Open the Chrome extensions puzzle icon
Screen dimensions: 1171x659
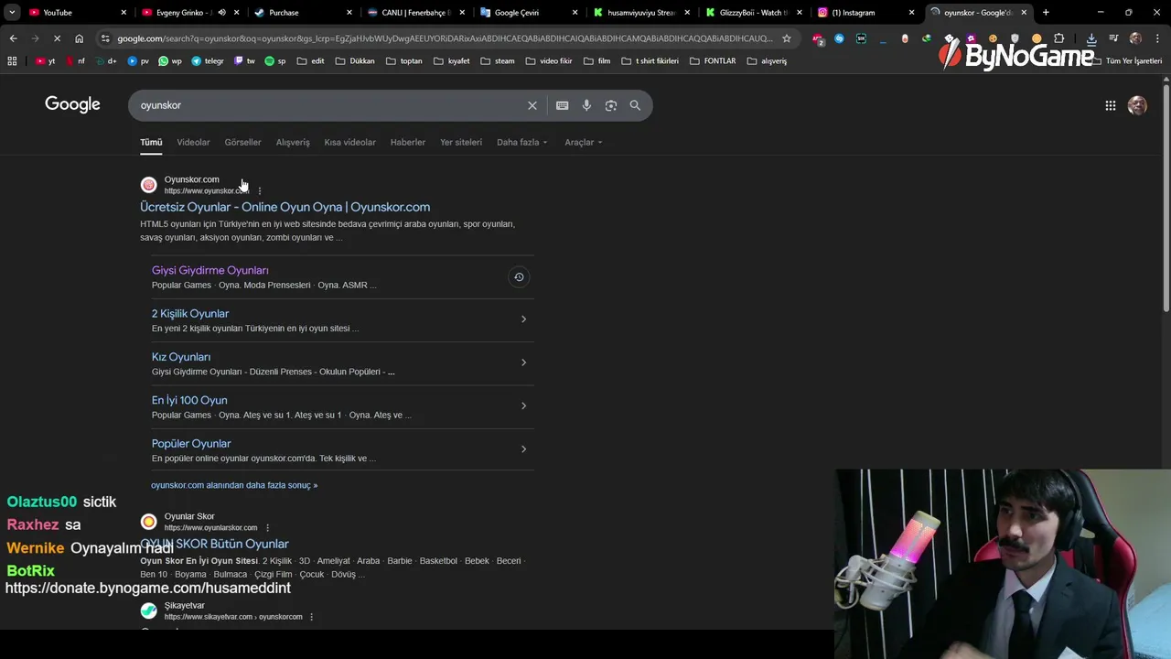click(1058, 38)
